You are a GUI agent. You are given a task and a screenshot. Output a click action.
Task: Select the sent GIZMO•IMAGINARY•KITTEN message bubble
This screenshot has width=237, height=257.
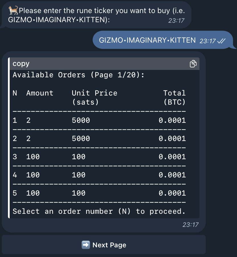pos(147,40)
